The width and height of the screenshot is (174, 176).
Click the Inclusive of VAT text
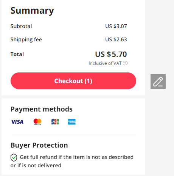(105, 63)
